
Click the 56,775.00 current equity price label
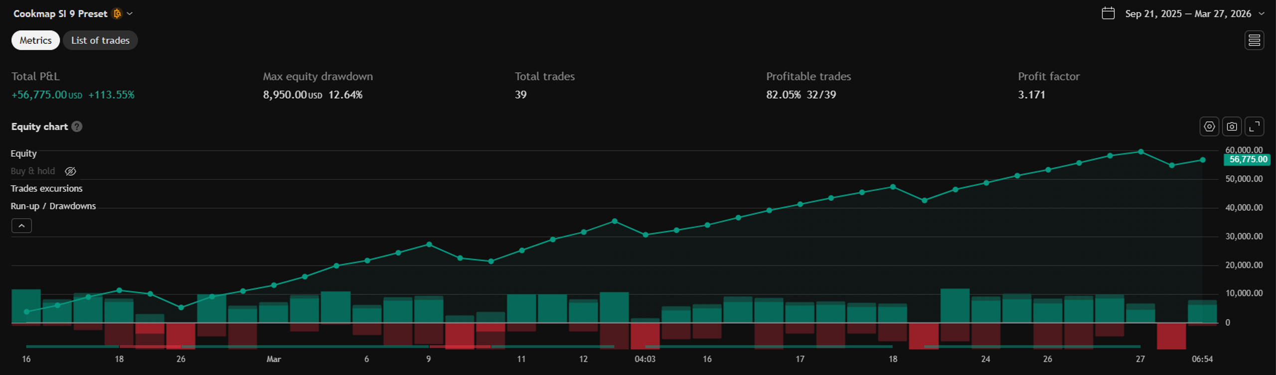click(x=1247, y=159)
